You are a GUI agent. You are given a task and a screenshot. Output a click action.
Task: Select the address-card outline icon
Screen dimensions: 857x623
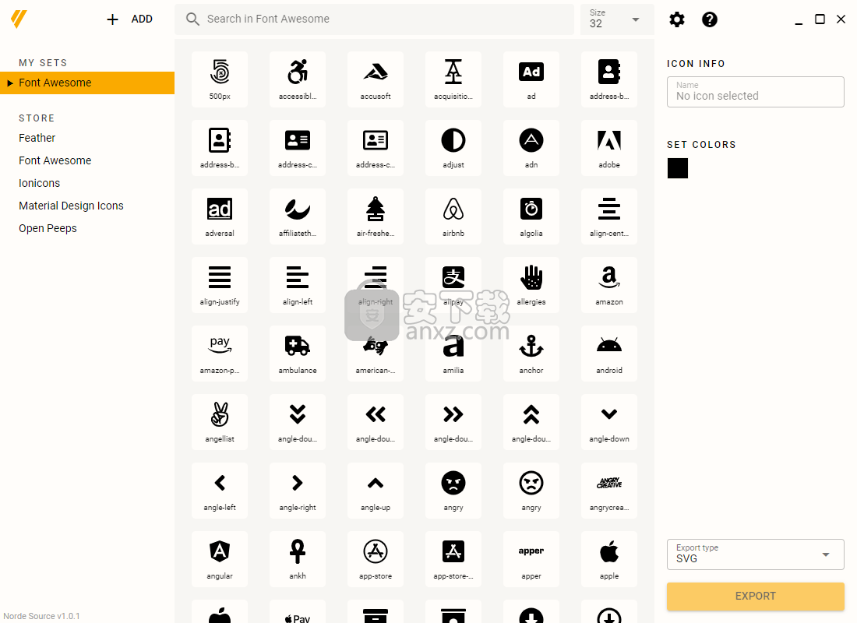point(376,147)
